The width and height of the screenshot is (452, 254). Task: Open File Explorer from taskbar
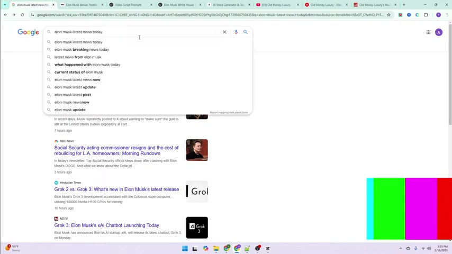(x=216, y=249)
